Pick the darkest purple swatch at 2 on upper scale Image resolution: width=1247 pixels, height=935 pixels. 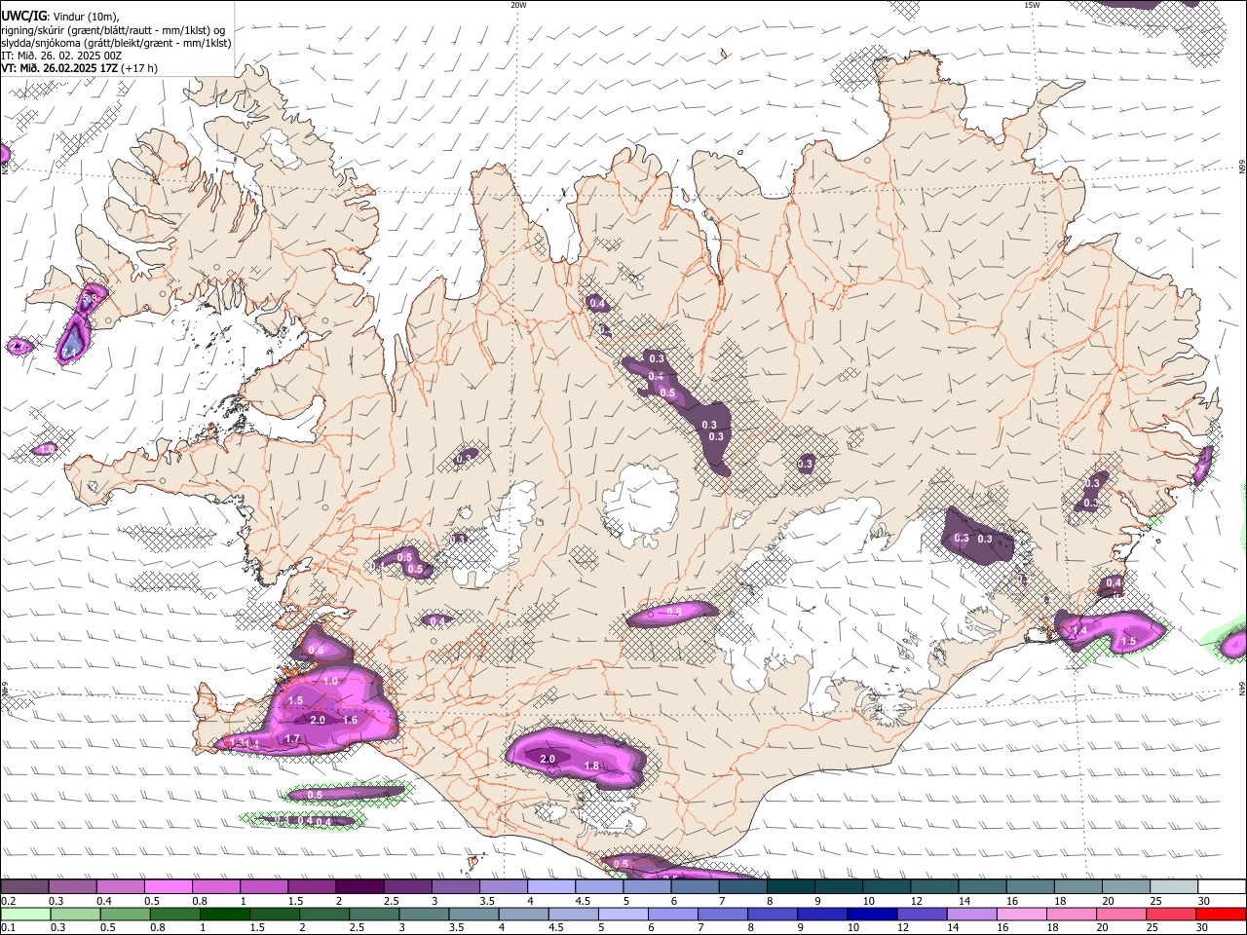click(x=359, y=887)
